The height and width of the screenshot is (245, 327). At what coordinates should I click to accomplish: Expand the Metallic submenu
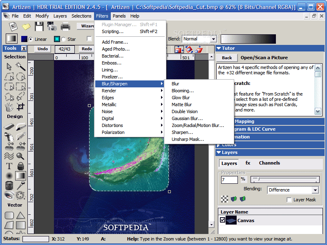coord(129,105)
